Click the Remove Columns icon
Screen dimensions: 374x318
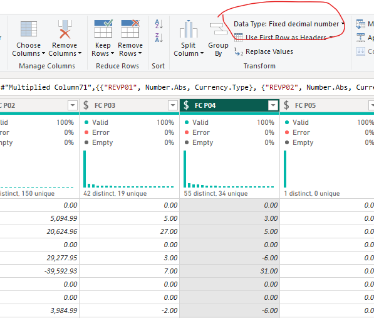click(x=65, y=29)
